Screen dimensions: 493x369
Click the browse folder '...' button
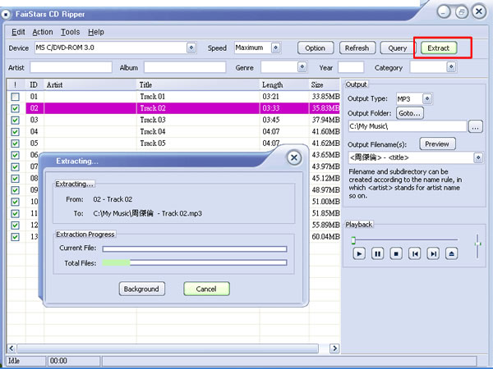click(476, 126)
